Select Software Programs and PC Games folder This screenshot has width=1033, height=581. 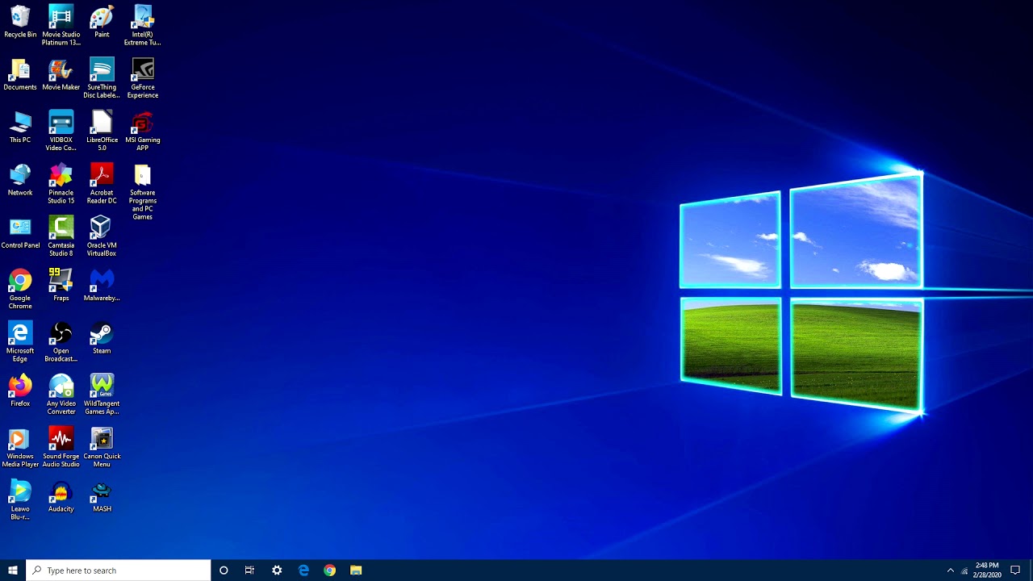[142, 192]
